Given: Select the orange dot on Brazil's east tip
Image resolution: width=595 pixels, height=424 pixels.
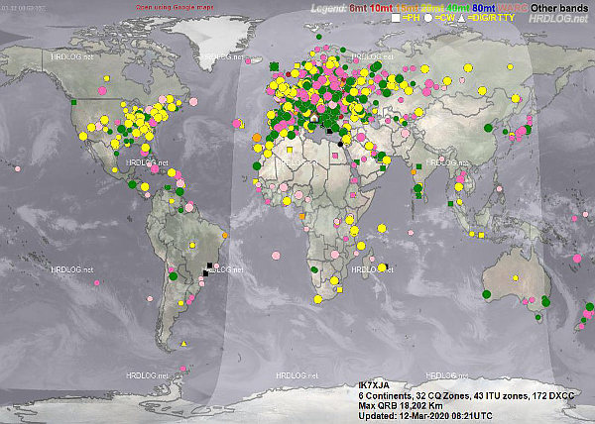Looking at the screenshot, I should pos(225,236).
